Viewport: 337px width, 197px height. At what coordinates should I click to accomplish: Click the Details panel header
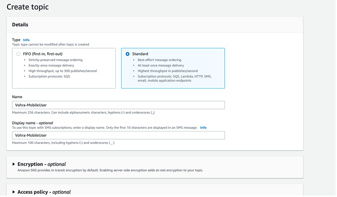(x=20, y=25)
